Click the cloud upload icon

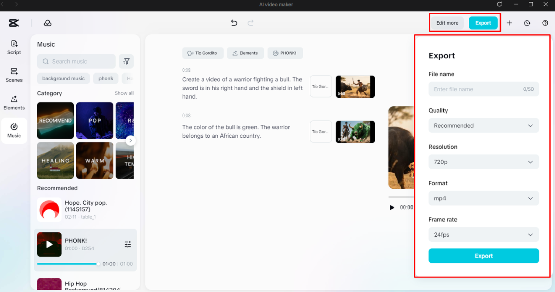[48, 23]
